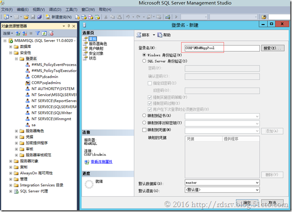Image resolution: width=292 pixels, height=212 pixels.
Task: Select 映射到证书 (Map to certificate) radio
Action: [x=144, y=116]
